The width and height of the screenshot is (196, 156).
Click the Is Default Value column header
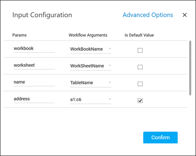[139, 35]
